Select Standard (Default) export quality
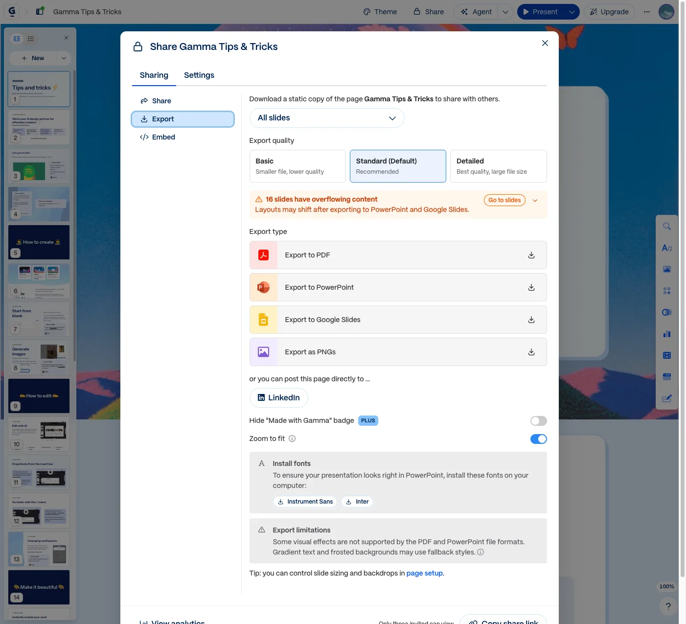686x624 pixels. (398, 166)
